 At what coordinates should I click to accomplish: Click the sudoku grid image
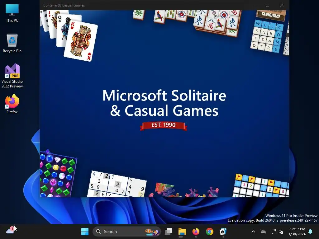[x=117, y=184]
